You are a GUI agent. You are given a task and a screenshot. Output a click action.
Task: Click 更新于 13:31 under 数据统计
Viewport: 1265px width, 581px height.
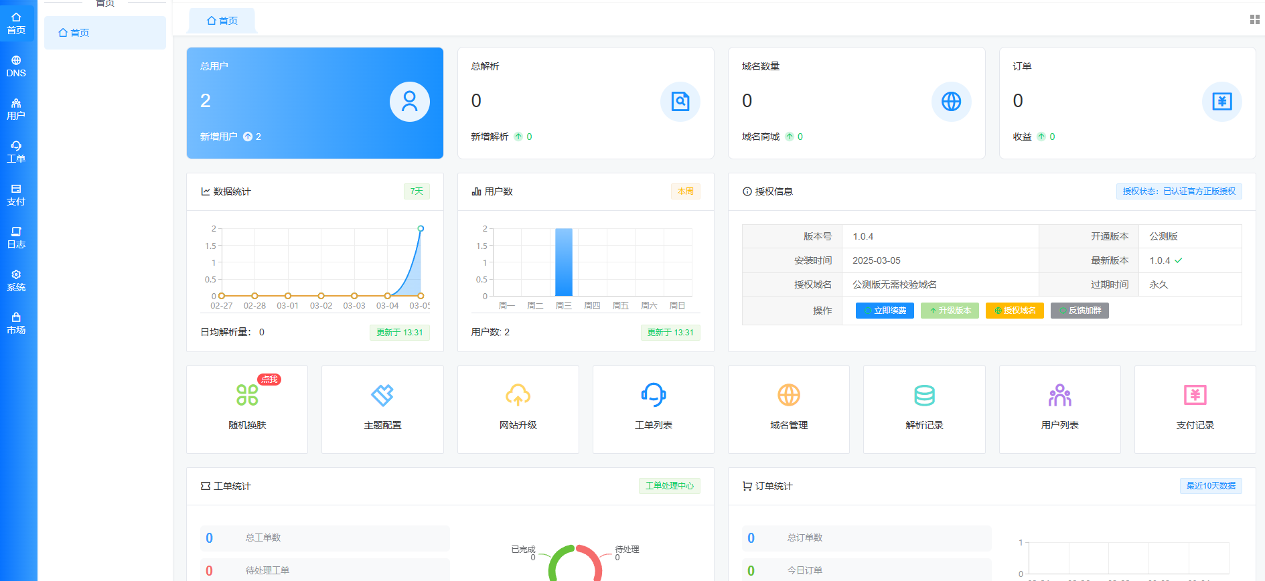400,333
